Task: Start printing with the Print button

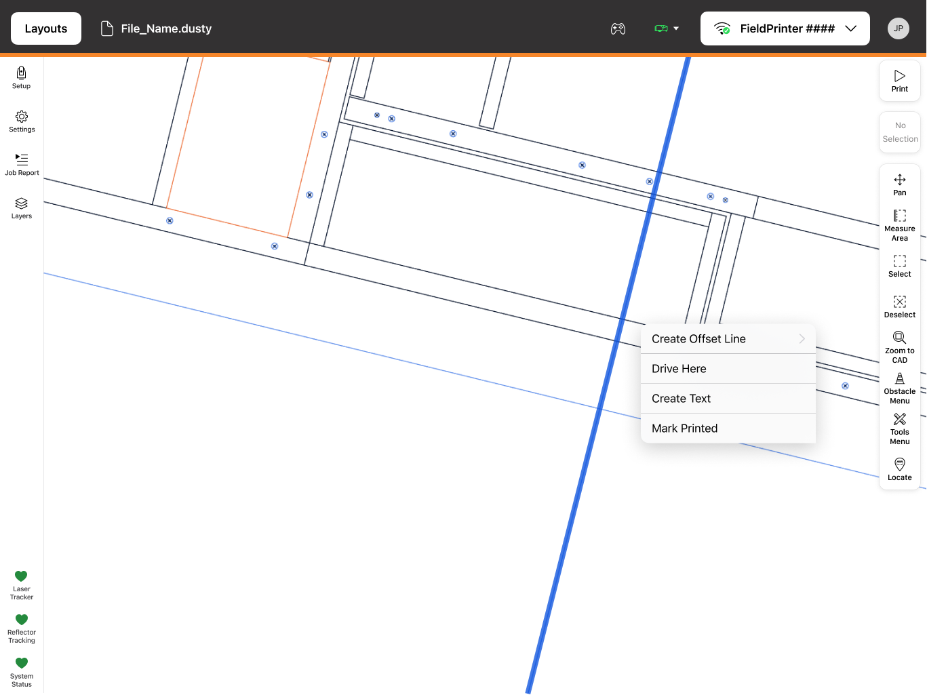Action: click(900, 81)
